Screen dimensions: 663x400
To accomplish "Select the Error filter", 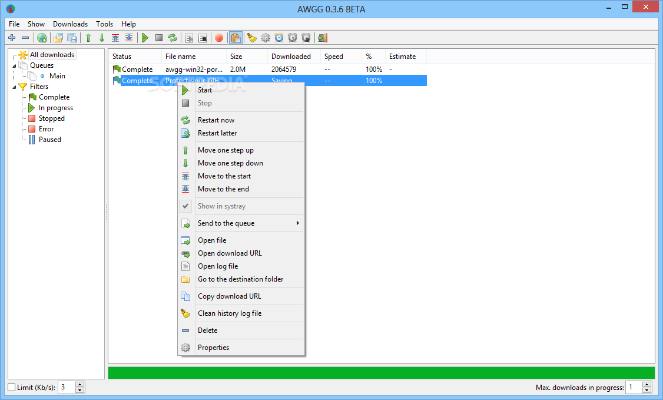I will [46, 129].
